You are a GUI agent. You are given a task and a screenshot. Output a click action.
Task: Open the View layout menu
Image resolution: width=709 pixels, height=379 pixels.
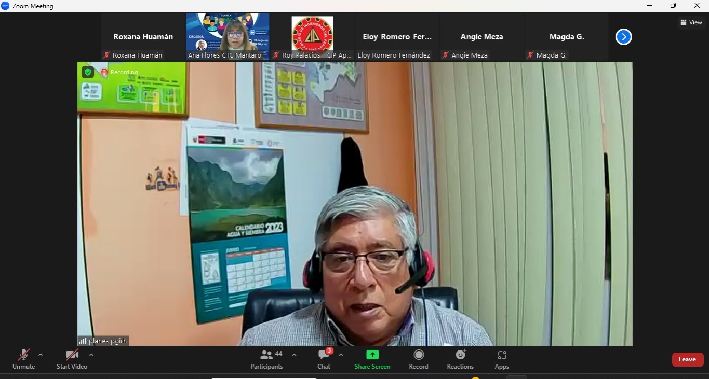691,22
